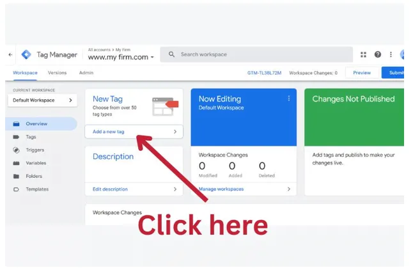Switch to the Workspace tab
Image resolution: width=413 pixels, height=268 pixels.
click(x=25, y=73)
